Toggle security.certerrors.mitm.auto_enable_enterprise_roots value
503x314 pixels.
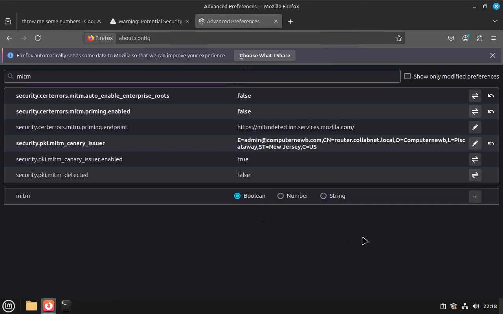(475, 96)
